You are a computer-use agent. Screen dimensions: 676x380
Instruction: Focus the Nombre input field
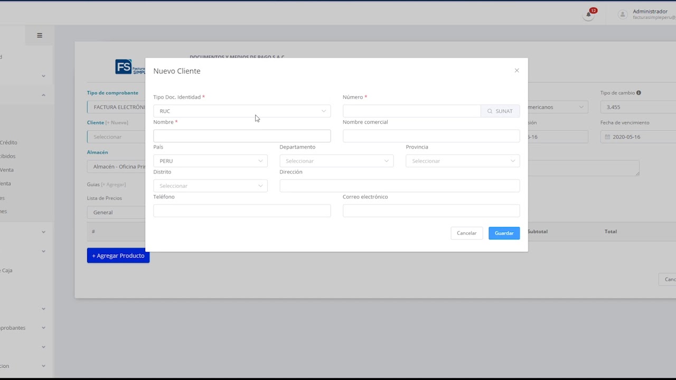tap(242, 136)
